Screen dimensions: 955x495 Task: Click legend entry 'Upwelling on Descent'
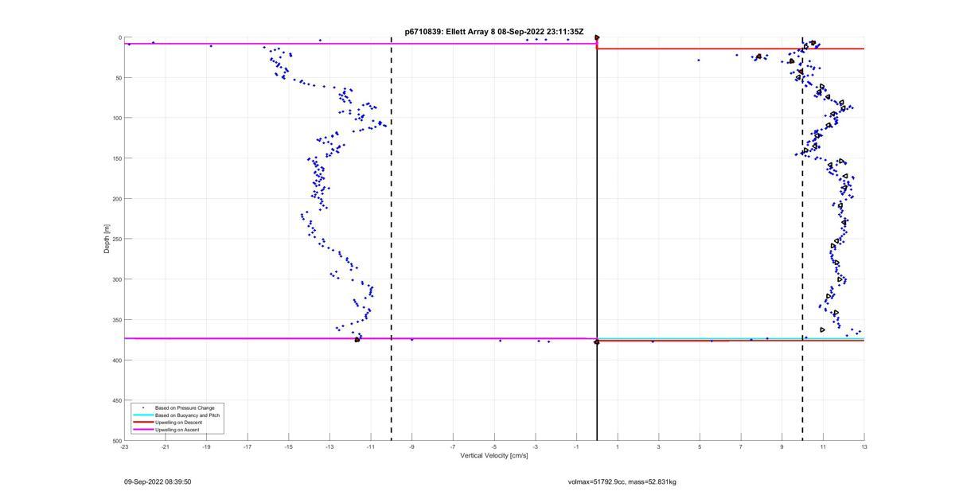click(180, 423)
